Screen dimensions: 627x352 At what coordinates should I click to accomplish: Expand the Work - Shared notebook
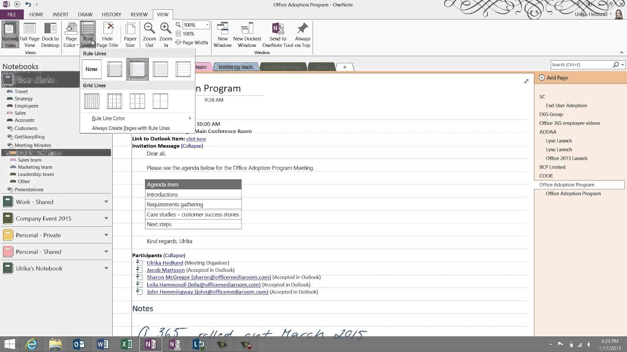click(106, 202)
